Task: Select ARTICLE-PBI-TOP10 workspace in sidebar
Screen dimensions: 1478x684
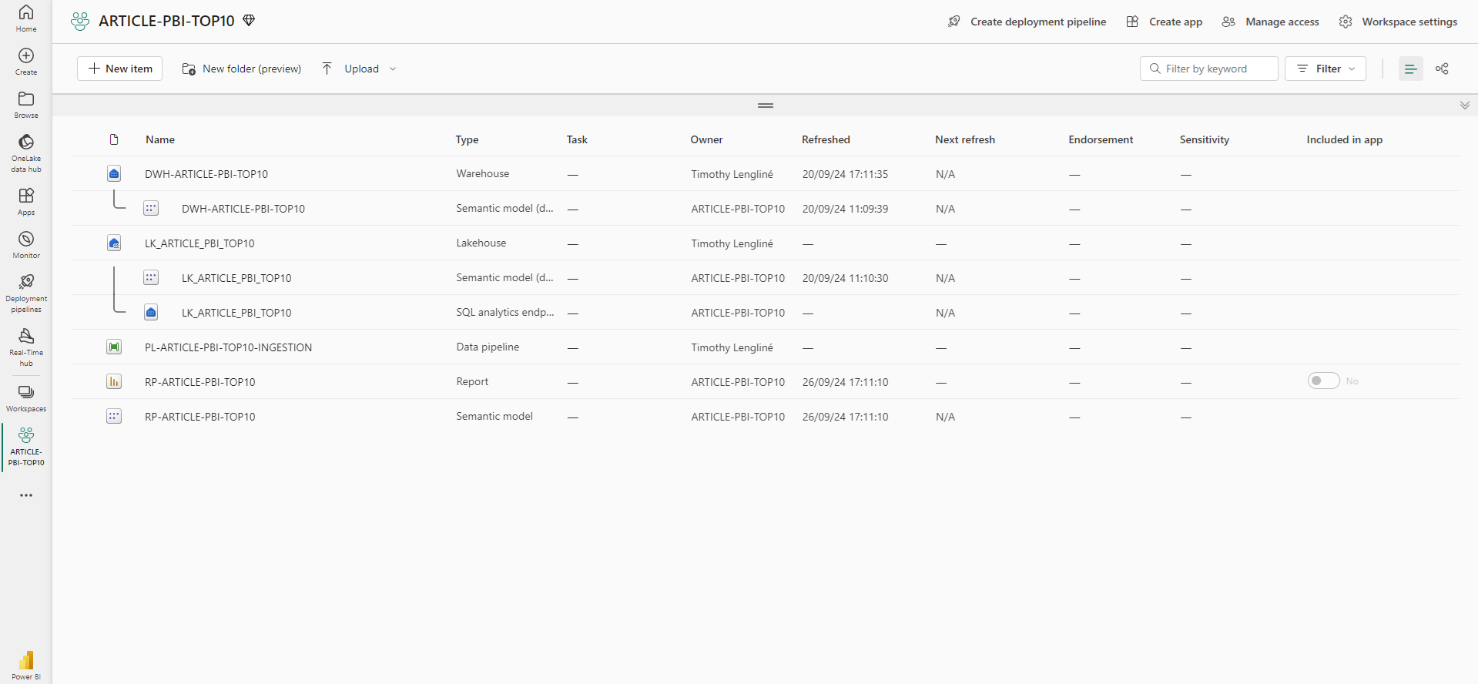Action: [x=26, y=447]
